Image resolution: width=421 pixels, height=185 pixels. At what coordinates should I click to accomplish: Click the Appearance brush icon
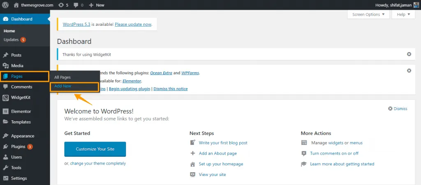(x=6, y=136)
